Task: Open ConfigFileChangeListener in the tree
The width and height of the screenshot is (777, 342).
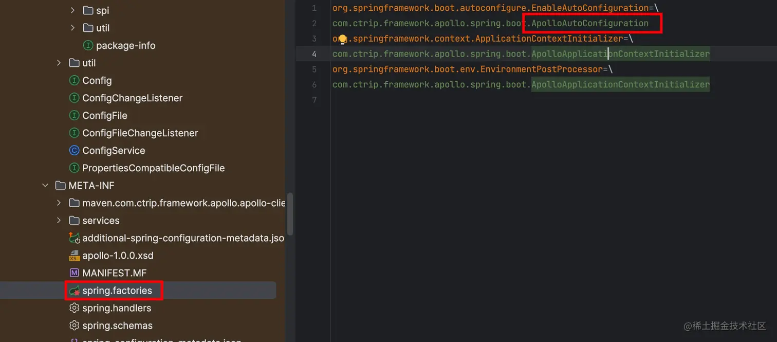Action: (x=140, y=133)
